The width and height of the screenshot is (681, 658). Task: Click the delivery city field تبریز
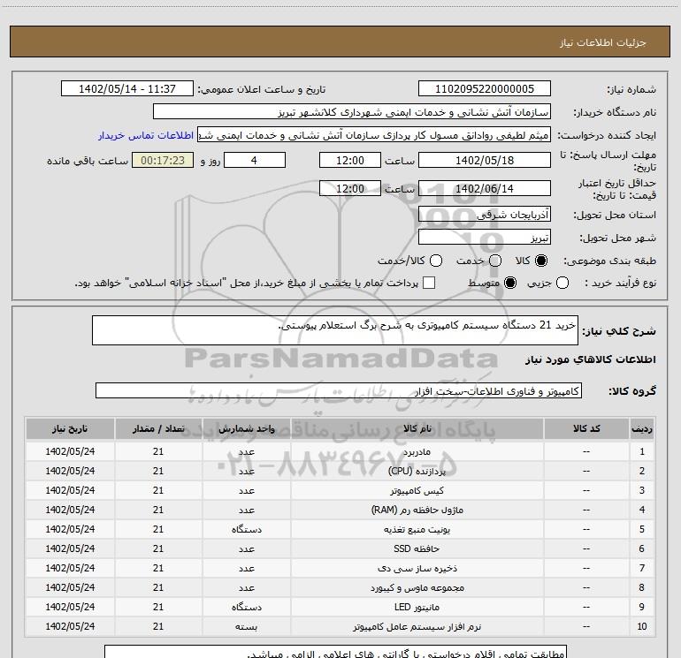[485, 237]
